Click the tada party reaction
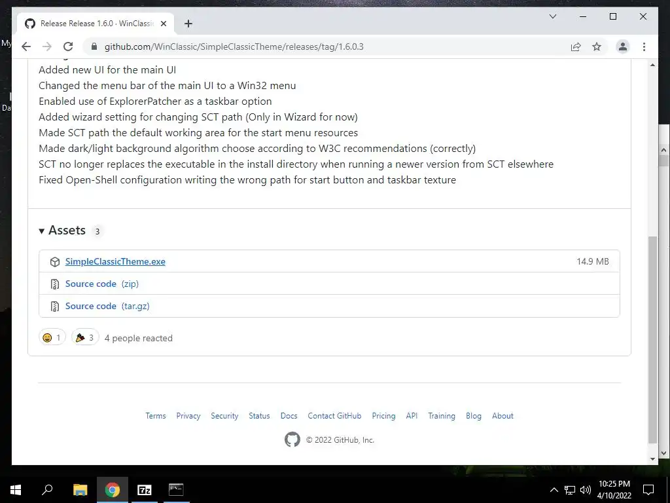The image size is (670, 503). 85,337
